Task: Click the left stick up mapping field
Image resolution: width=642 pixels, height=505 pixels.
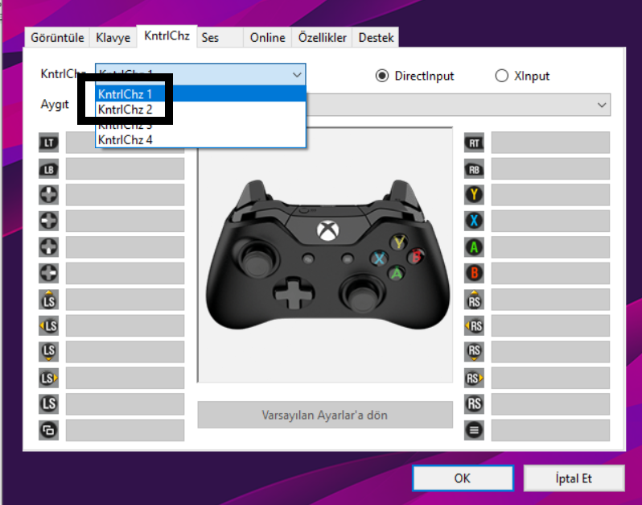Action: click(x=125, y=300)
